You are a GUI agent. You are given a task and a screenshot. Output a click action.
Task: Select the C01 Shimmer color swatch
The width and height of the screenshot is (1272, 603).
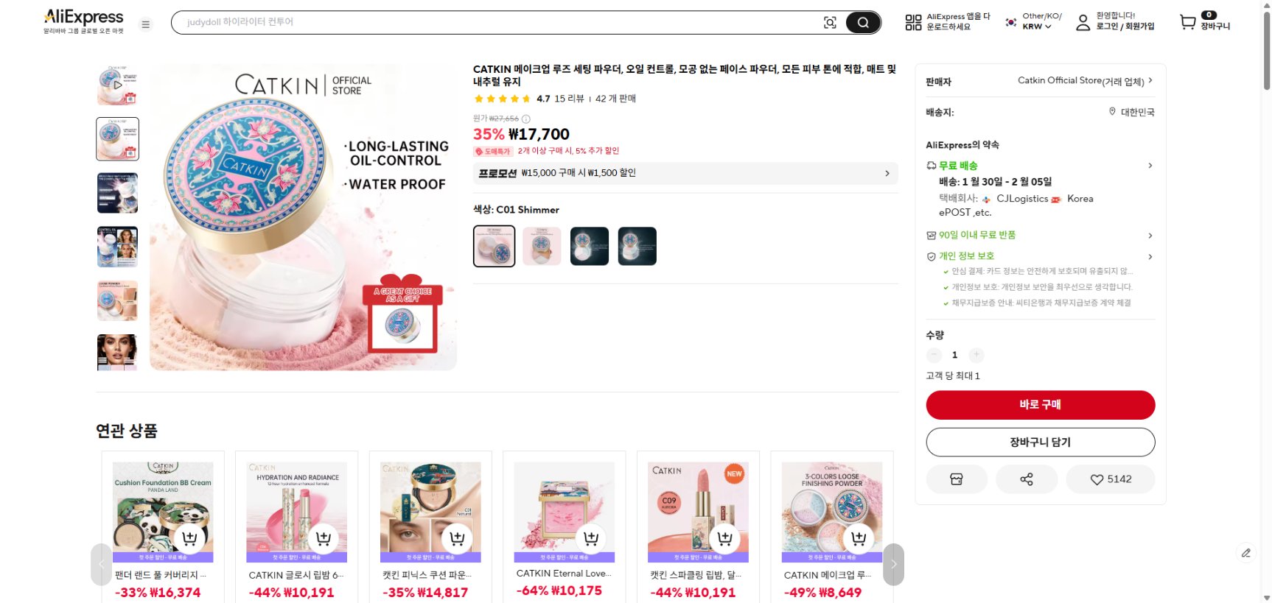pos(494,246)
